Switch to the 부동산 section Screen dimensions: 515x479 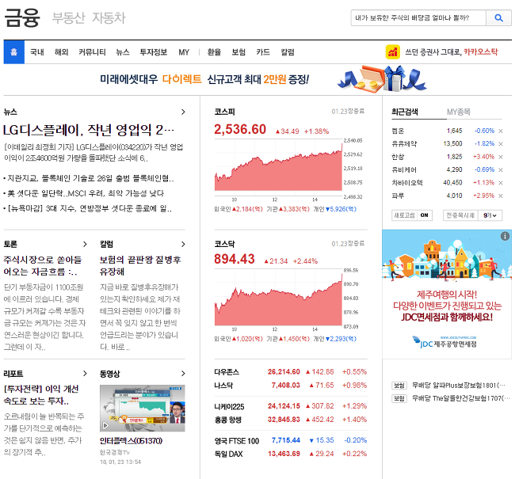click(68, 17)
